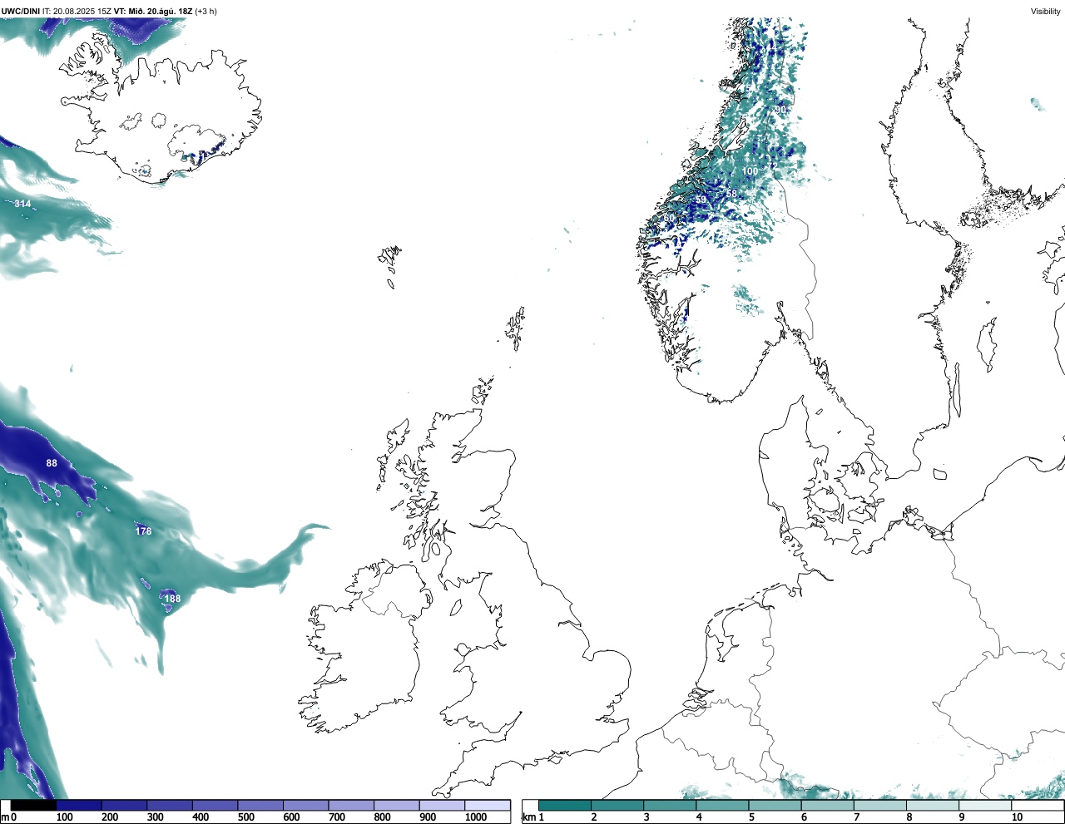The width and height of the screenshot is (1065, 824).
Task: Click the lightest 9–10 km legend swatch
Action: (986, 805)
